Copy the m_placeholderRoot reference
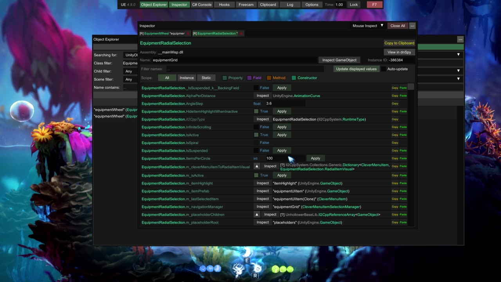The width and height of the screenshot is (501, 282). (x=395, y=222)
